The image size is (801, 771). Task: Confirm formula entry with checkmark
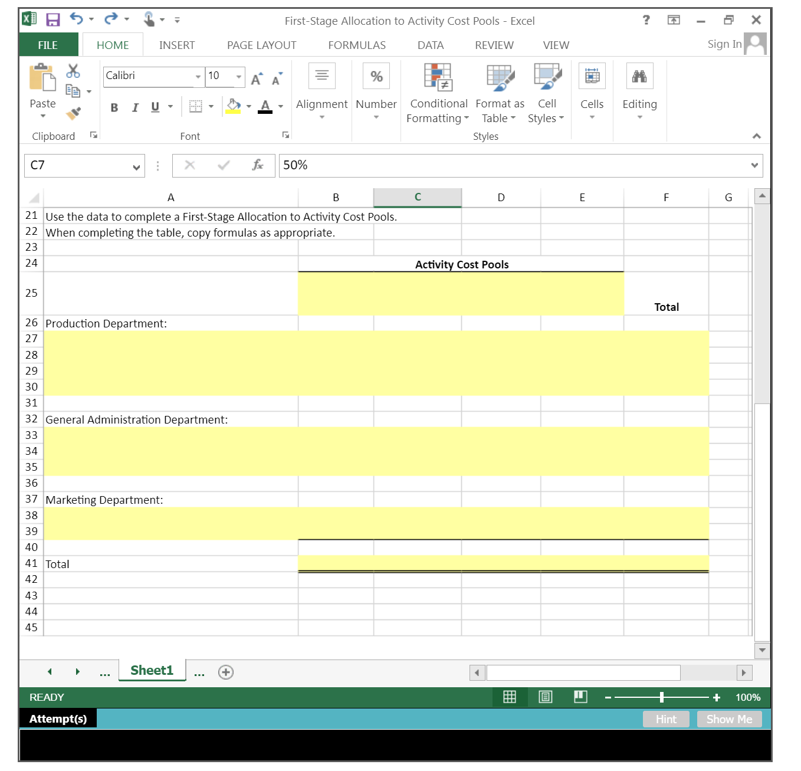(224, 165)
